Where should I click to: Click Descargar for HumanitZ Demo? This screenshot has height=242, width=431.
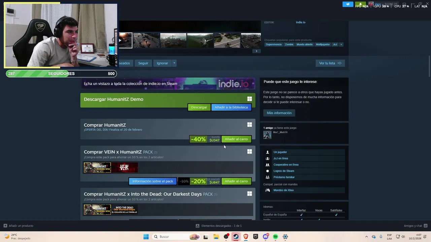(x=199, y=107)
